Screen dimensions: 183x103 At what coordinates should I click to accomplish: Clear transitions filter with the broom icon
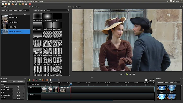tap(68, 10)
